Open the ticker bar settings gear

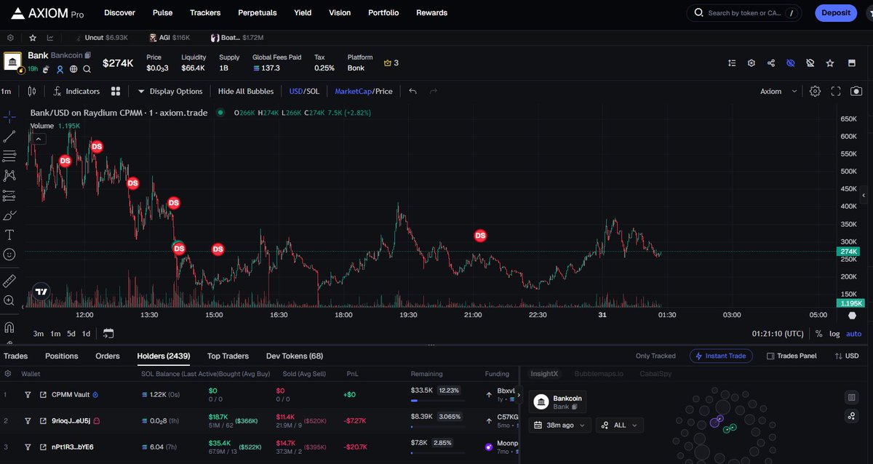coord(11,37)
